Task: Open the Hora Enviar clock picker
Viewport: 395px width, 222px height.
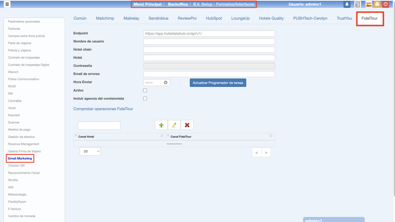Action: pos(165,83)
